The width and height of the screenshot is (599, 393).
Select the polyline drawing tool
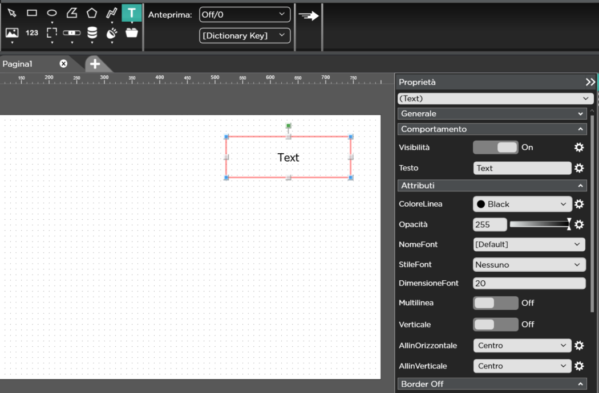112,13
